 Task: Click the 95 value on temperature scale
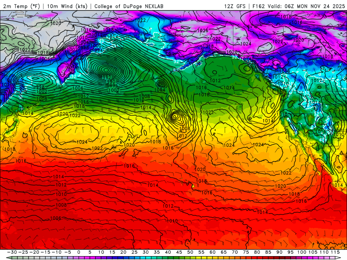291,252
